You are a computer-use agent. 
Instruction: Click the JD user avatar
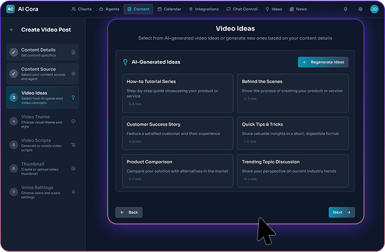(x=374, y=9)
